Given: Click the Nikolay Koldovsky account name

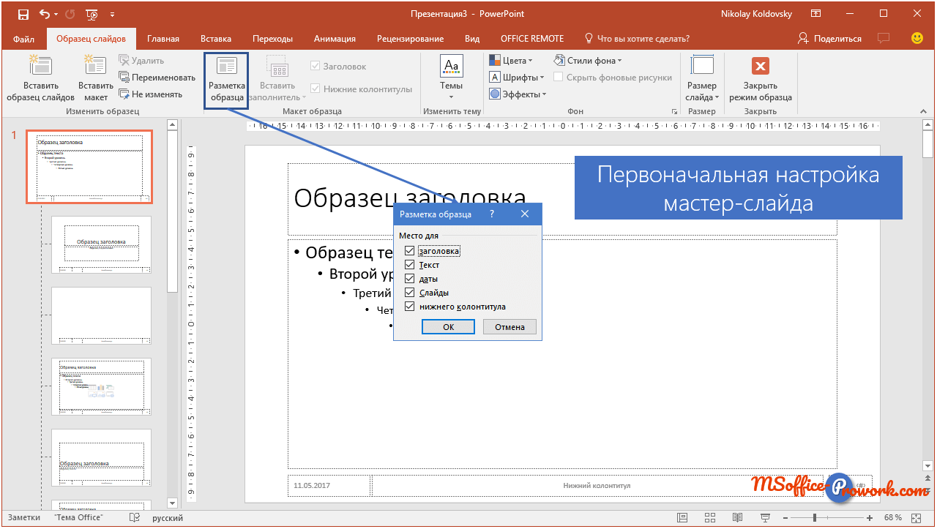Looking at the screenshot, I should (756, 14).
